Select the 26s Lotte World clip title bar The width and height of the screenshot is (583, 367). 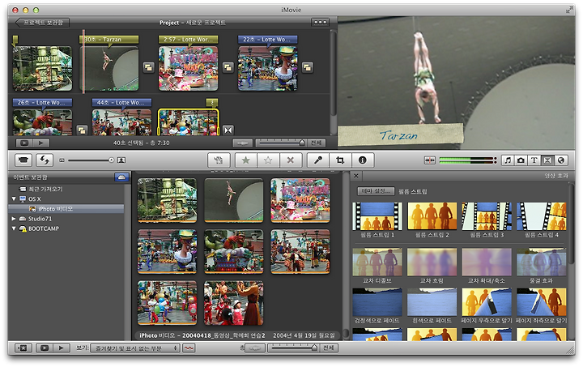[42, 102]
